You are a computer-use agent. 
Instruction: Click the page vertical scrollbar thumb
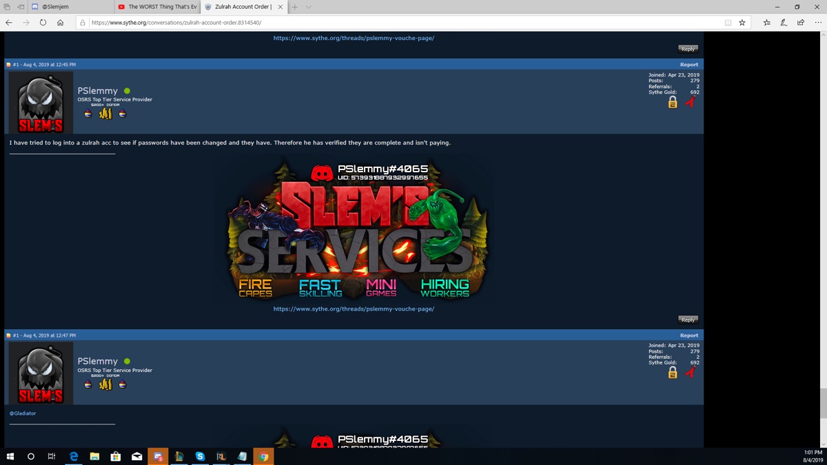coord(823,402)
